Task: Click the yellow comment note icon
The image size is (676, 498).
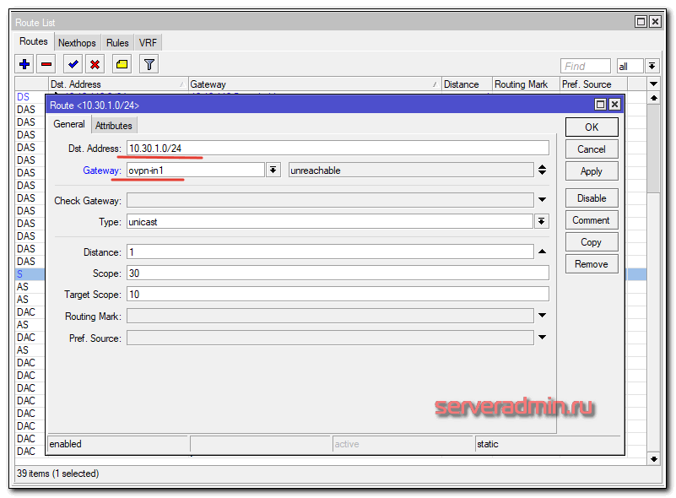Action: [122, 65]
